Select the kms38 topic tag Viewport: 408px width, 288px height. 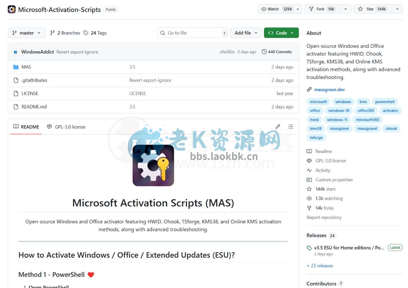coord(316,129)
